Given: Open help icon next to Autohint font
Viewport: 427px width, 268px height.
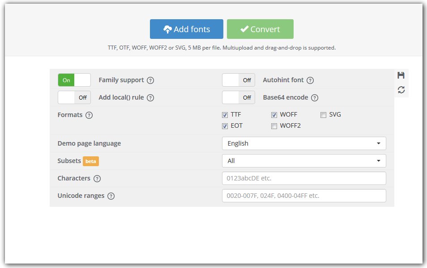Looking at the screenshot, I should [310, 80].
